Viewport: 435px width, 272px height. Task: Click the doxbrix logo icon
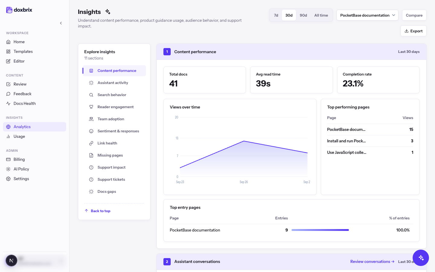pyautogui.click(x=9, y=10)
